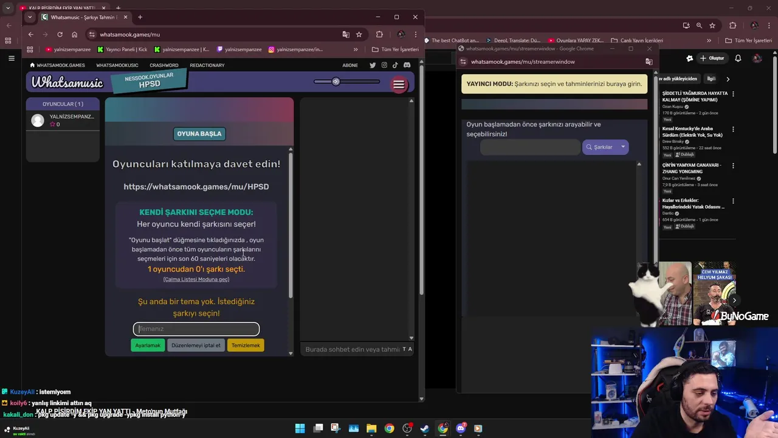Open the Twitter icon in Whatsamook header
The width and height of the screenshot is (778, 438).
click(373, 65)
